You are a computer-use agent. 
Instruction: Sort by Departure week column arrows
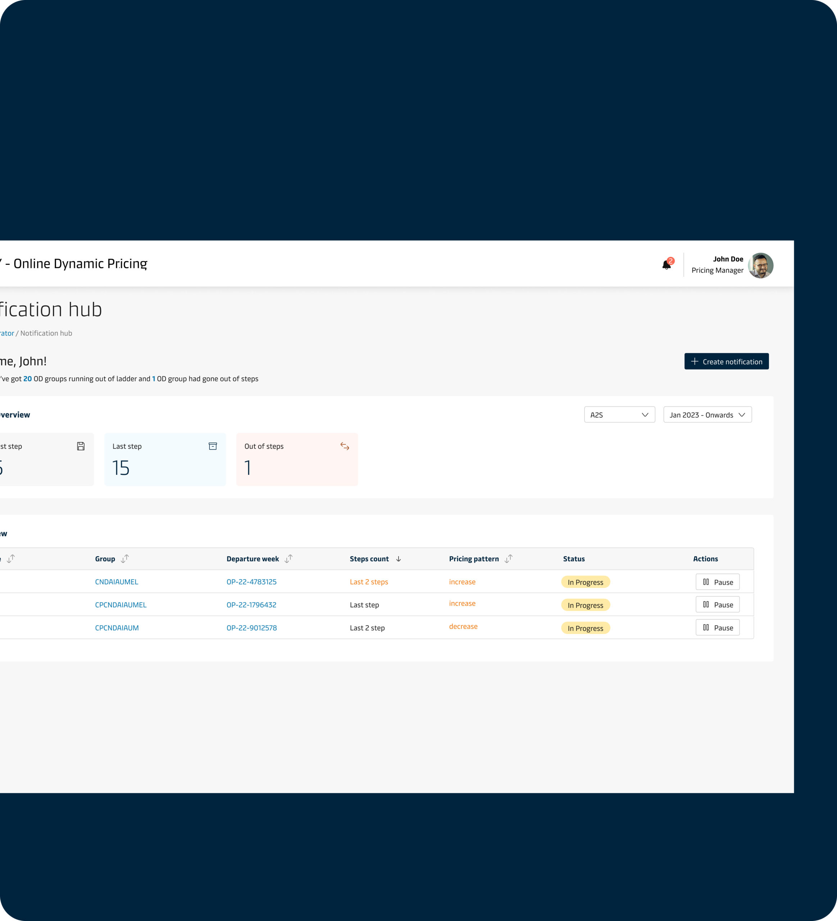[x=288, y=558]
